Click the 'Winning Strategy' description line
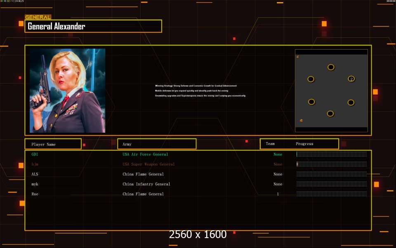 click(x=196, y=86)
